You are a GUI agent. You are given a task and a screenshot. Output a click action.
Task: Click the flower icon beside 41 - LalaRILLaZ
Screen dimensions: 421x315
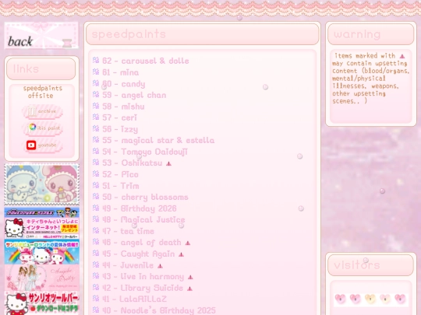coord(96,298)
